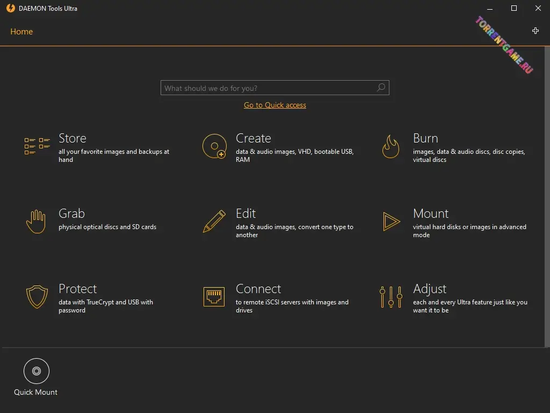The image size is (550, 413).
Task: Focus the 'What should we do' search field
Action: pos(267,88)
